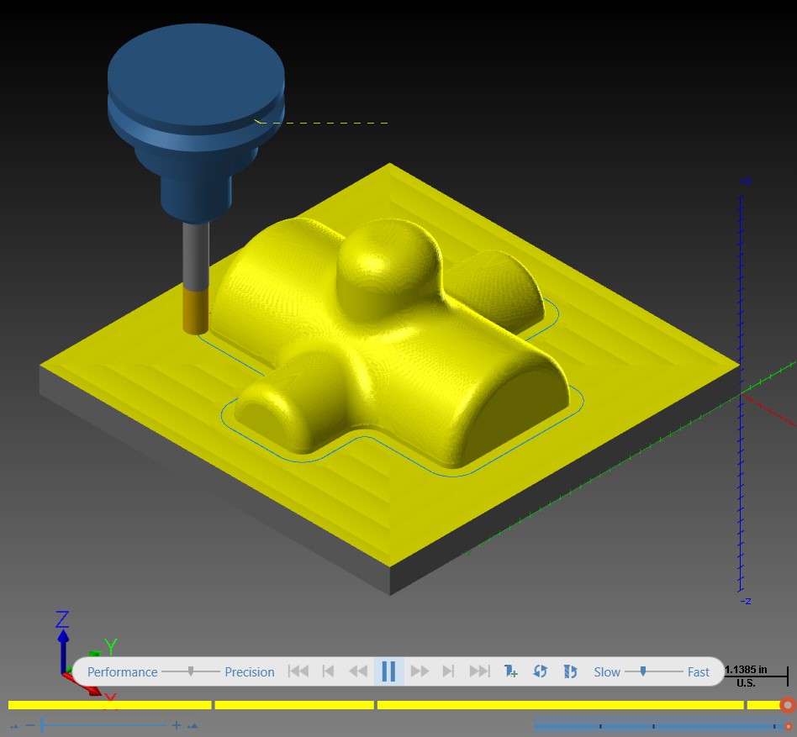Jump to the simulation start
Screen dimensions: 797x737
(x=298, y=671)
